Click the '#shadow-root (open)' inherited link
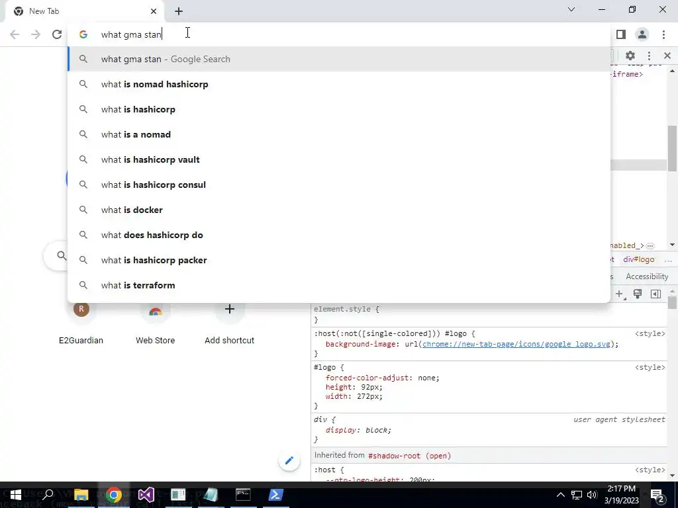 409,456
